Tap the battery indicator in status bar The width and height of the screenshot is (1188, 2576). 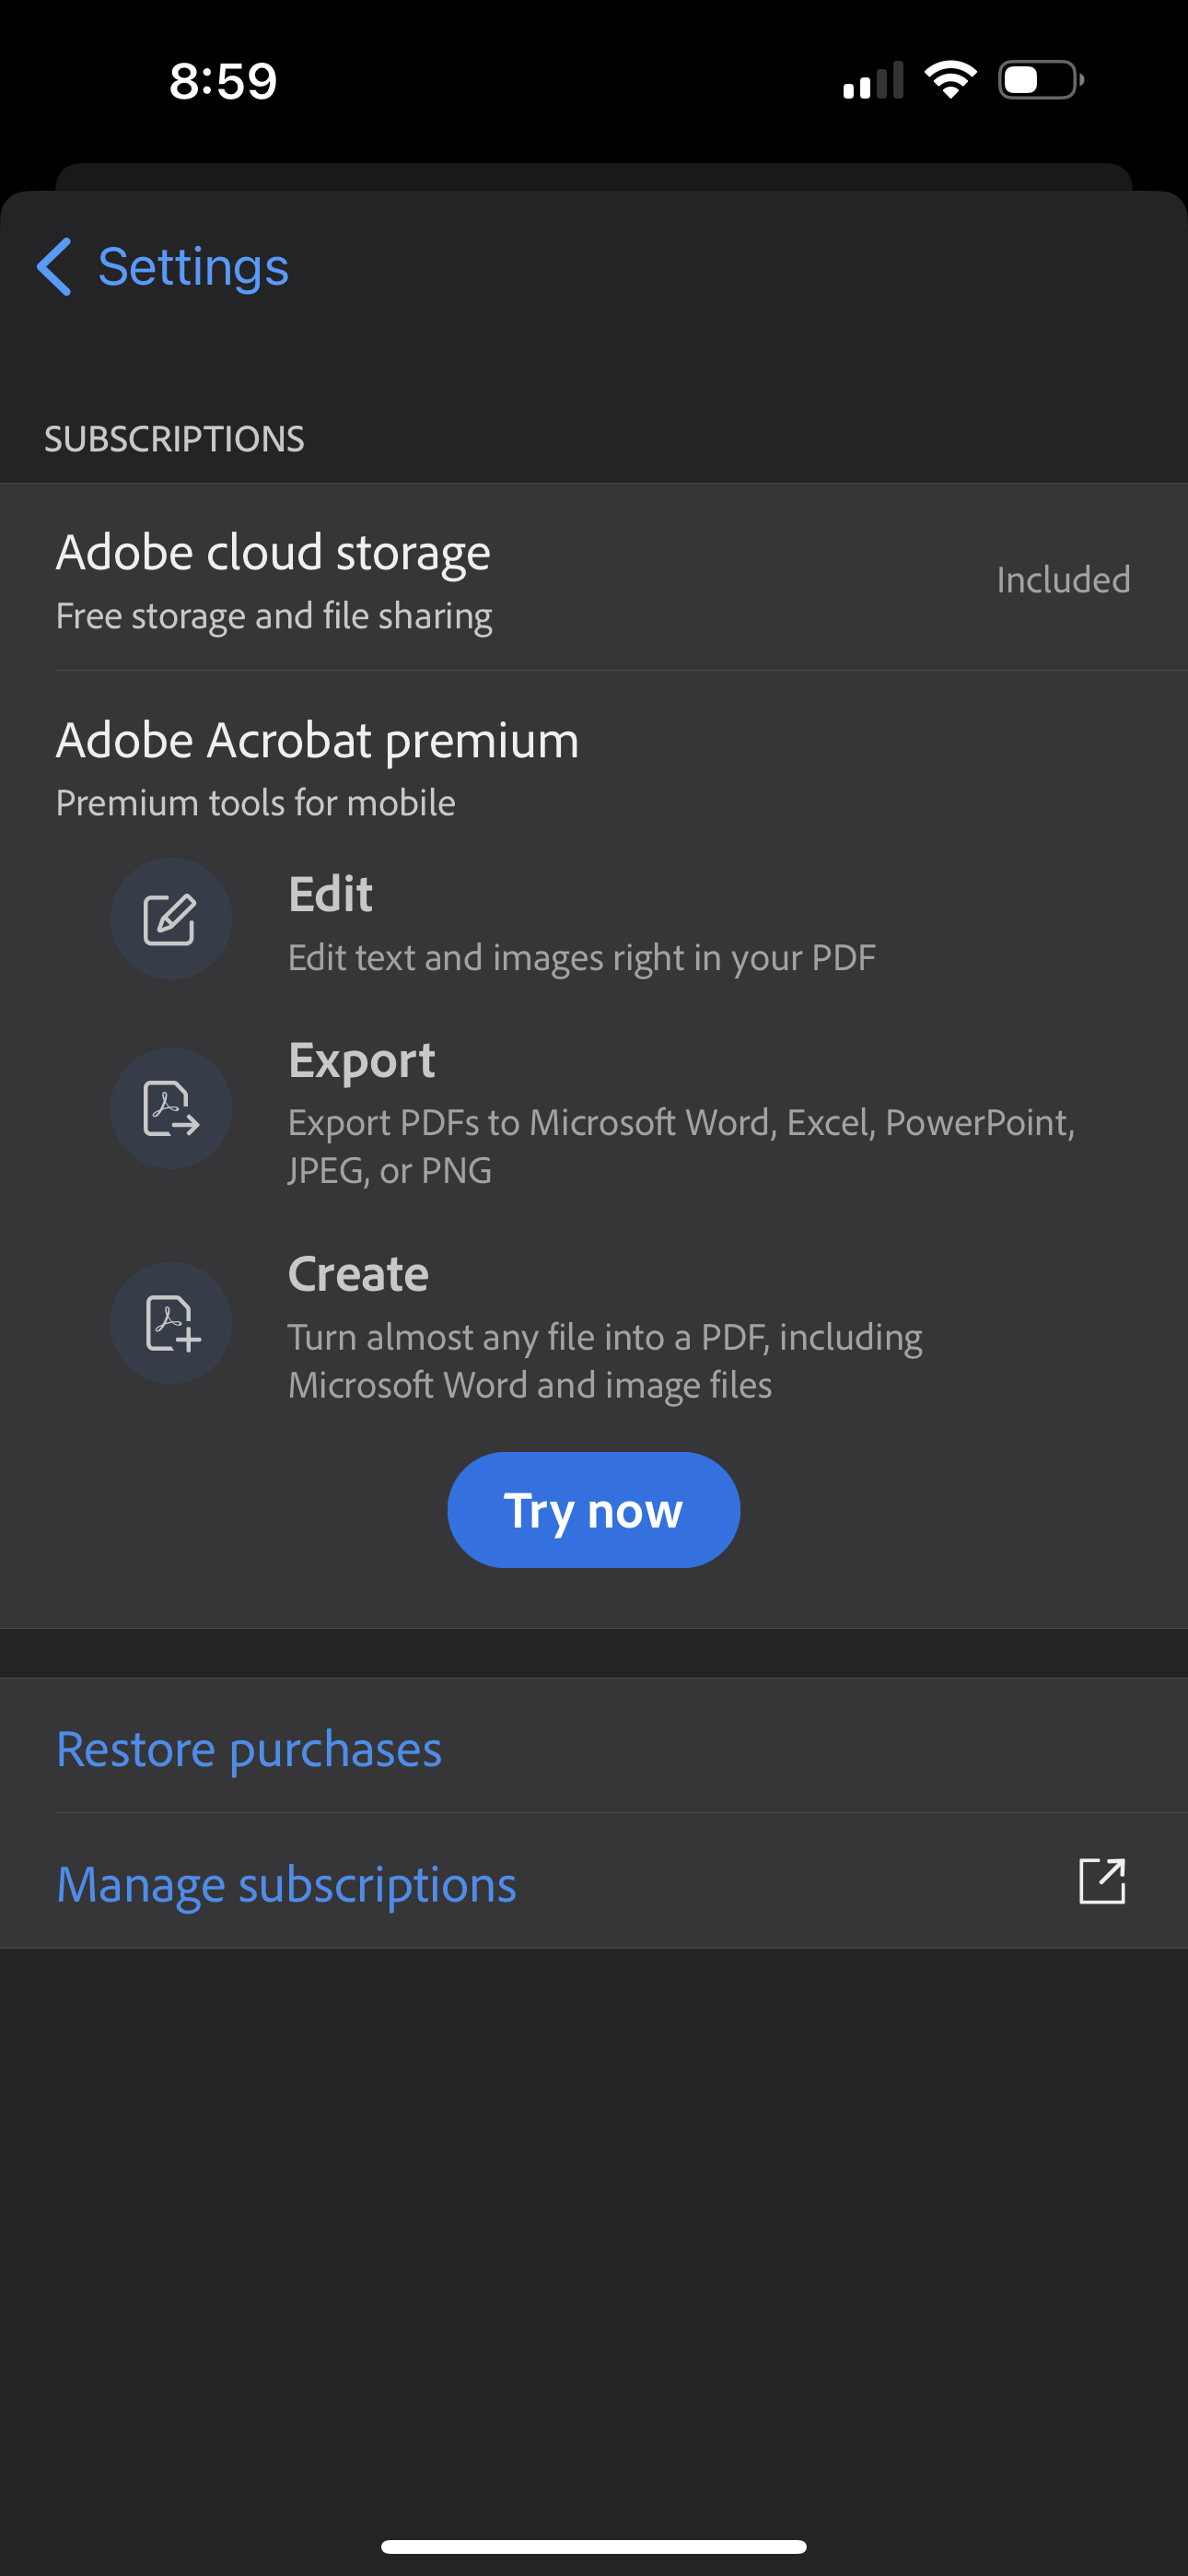pyautogui.click(x=1036, y=80)
